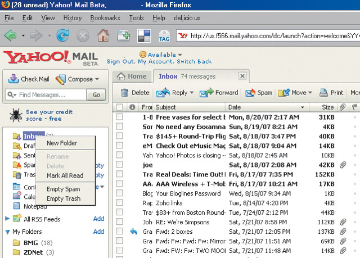Click the Notepad icon in sidebar

(16, 206)
